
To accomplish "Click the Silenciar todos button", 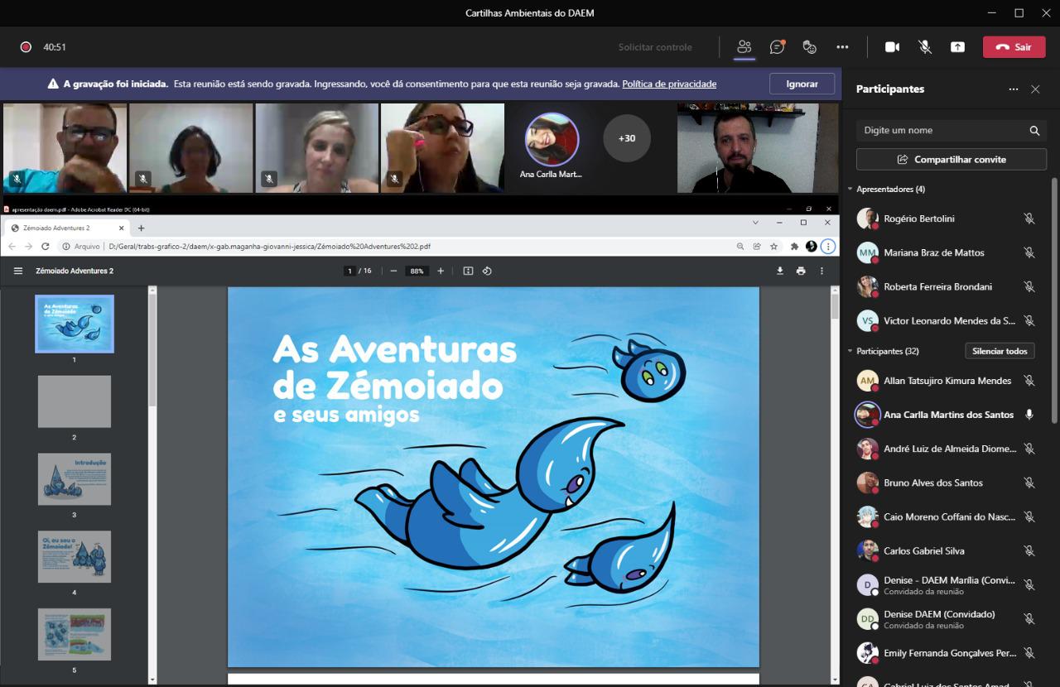I will coord(1000,351).
